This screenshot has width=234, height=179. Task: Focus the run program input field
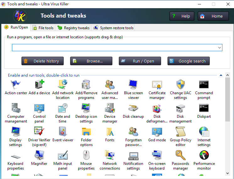coord(117,48)
